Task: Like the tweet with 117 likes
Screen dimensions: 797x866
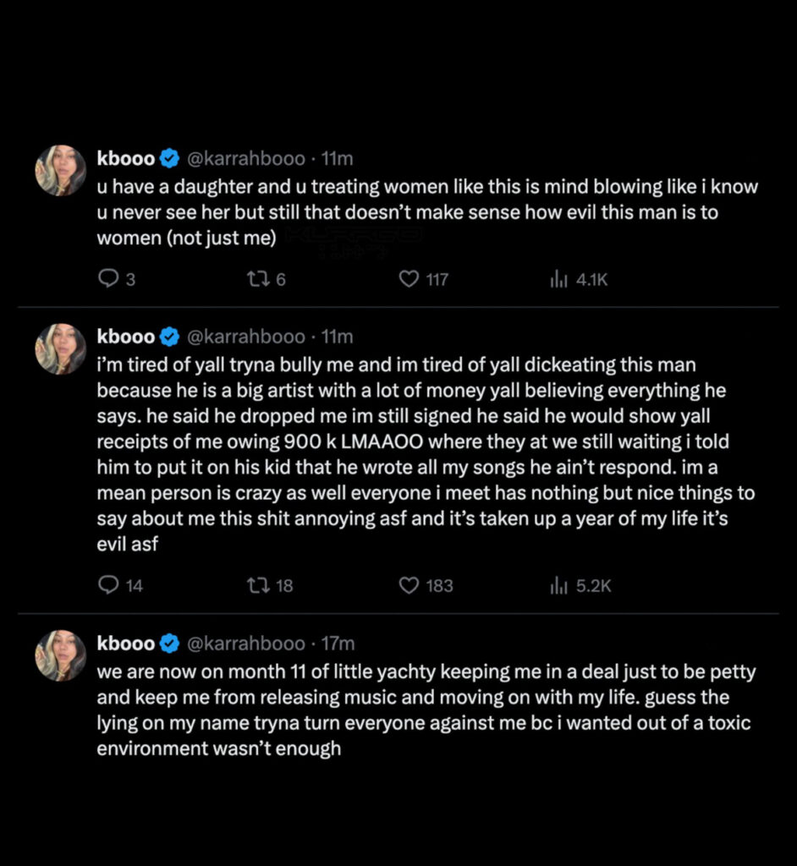Action: [409, 279]
